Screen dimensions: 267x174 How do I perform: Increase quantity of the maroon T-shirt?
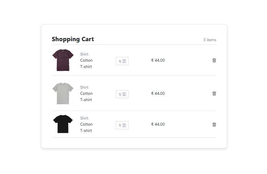click(x=124, y=60)
